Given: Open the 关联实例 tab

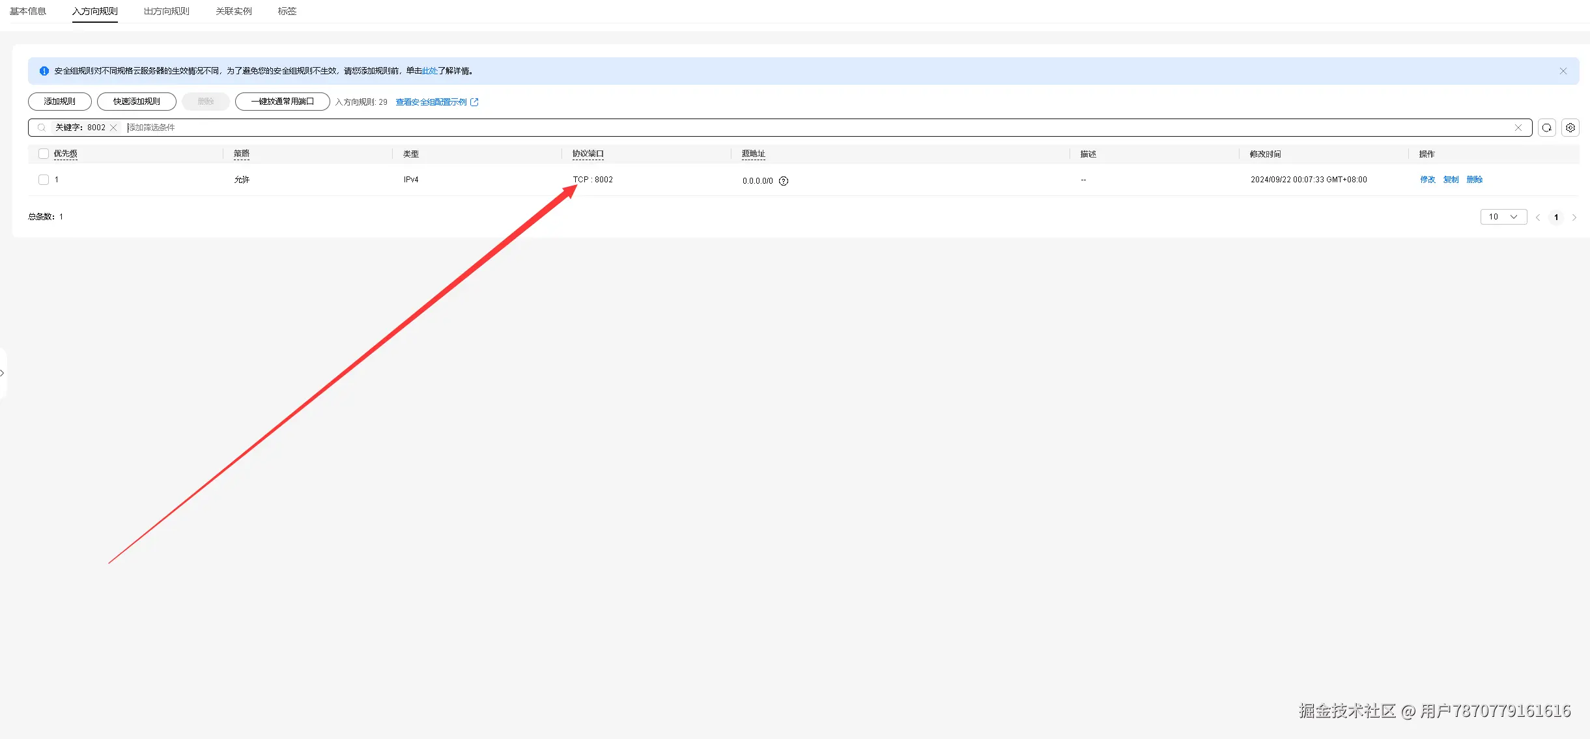Looking at the screenshot, I should coord(233,11).
